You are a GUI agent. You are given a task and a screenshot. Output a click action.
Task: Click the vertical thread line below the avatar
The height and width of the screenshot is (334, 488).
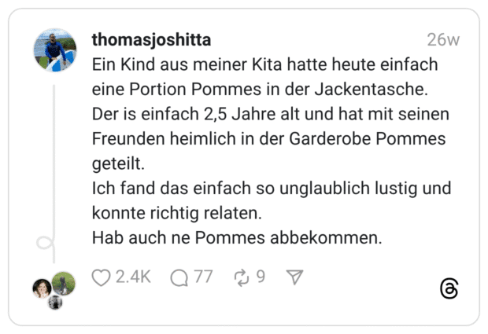(x=54, y=157)
